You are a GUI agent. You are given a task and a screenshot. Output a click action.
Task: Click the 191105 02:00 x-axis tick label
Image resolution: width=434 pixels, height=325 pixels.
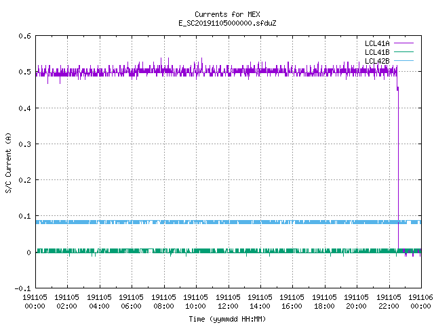coord(66,302)
